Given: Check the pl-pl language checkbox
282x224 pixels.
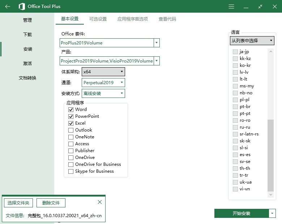Looking at the screenshot, I should [x=235, y=100].
